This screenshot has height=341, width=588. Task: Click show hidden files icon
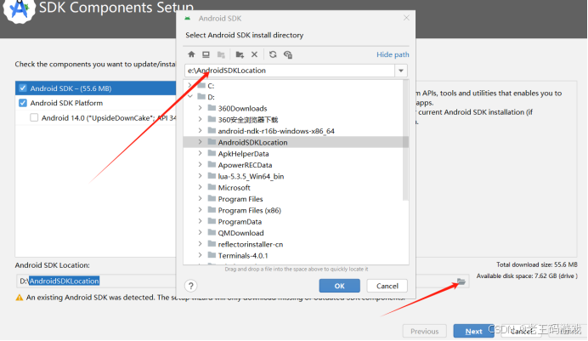(288, 54)
